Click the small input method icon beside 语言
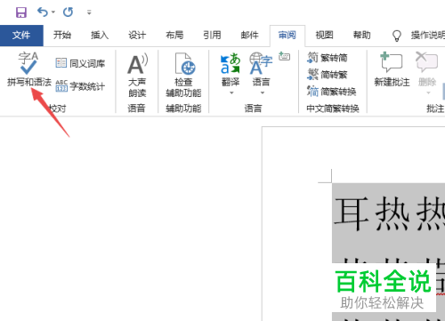445x321 pixels. tap(285, 56)
